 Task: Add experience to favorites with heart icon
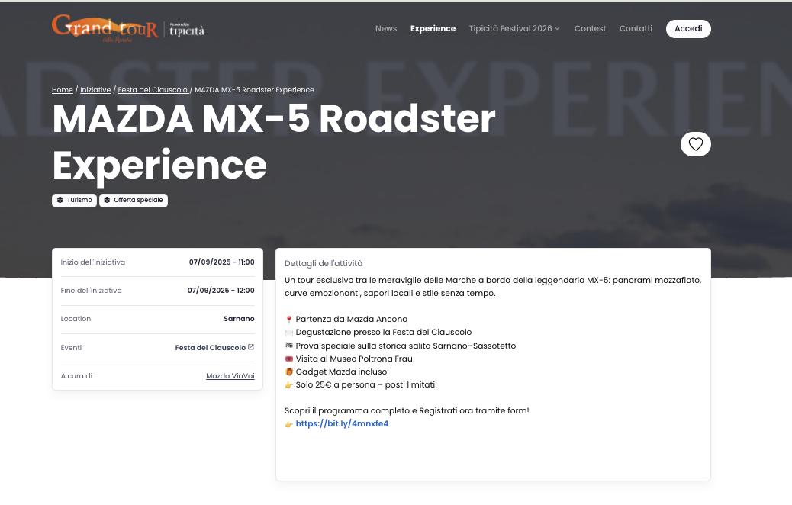pyautogui.click(x=696, y=144)
